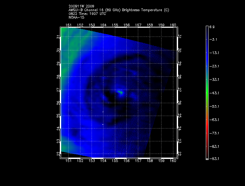Image resolution: width=245 pixels, height=186 pixels.
Task: Click latitude 31 on the left axis
Action: point(58,37)
